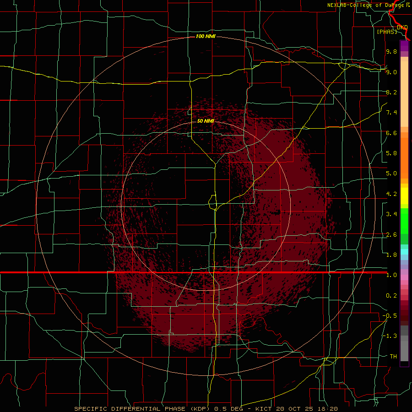This screenshot has width=412, height=412.
Task: Click the 1.0 scale value
Action: (x=391, y=275)
